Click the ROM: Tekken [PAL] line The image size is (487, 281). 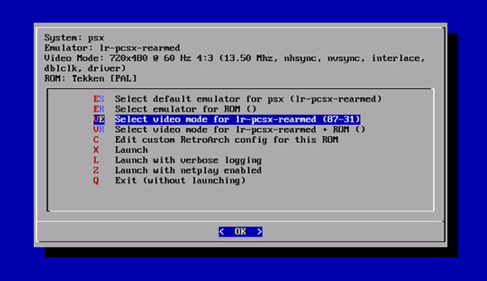[x=91, y=79]
